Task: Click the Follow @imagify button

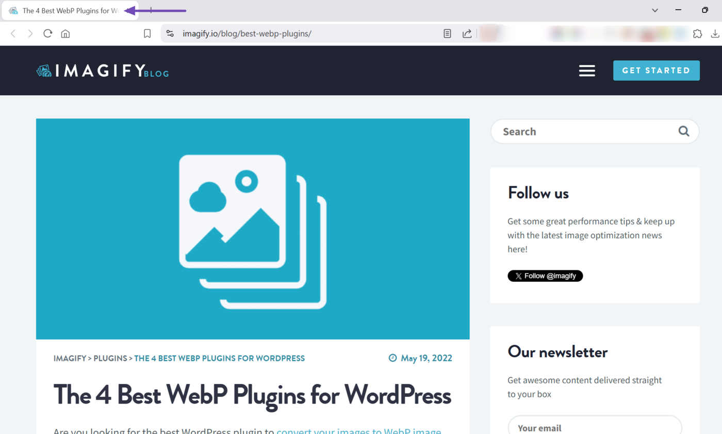Action: [545, 276]
